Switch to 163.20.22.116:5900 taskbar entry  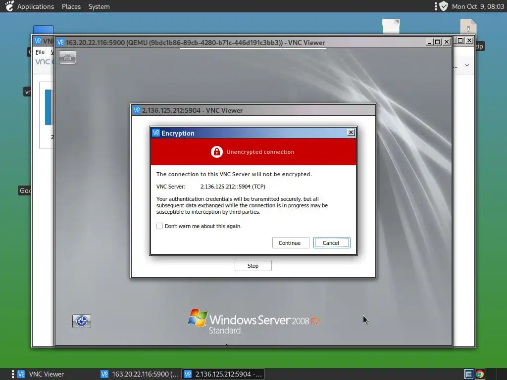pos(140,374)
